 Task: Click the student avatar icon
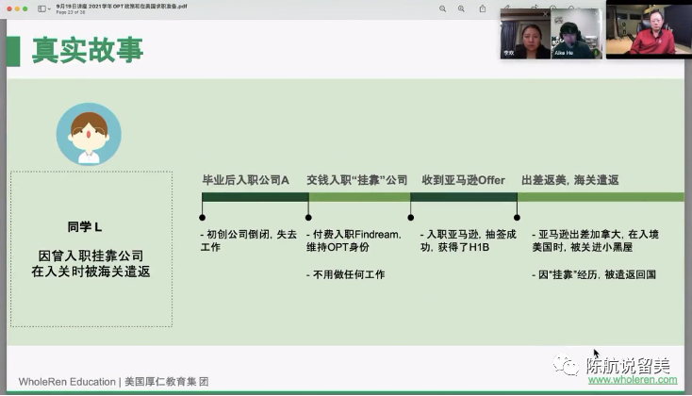(89, 134)
